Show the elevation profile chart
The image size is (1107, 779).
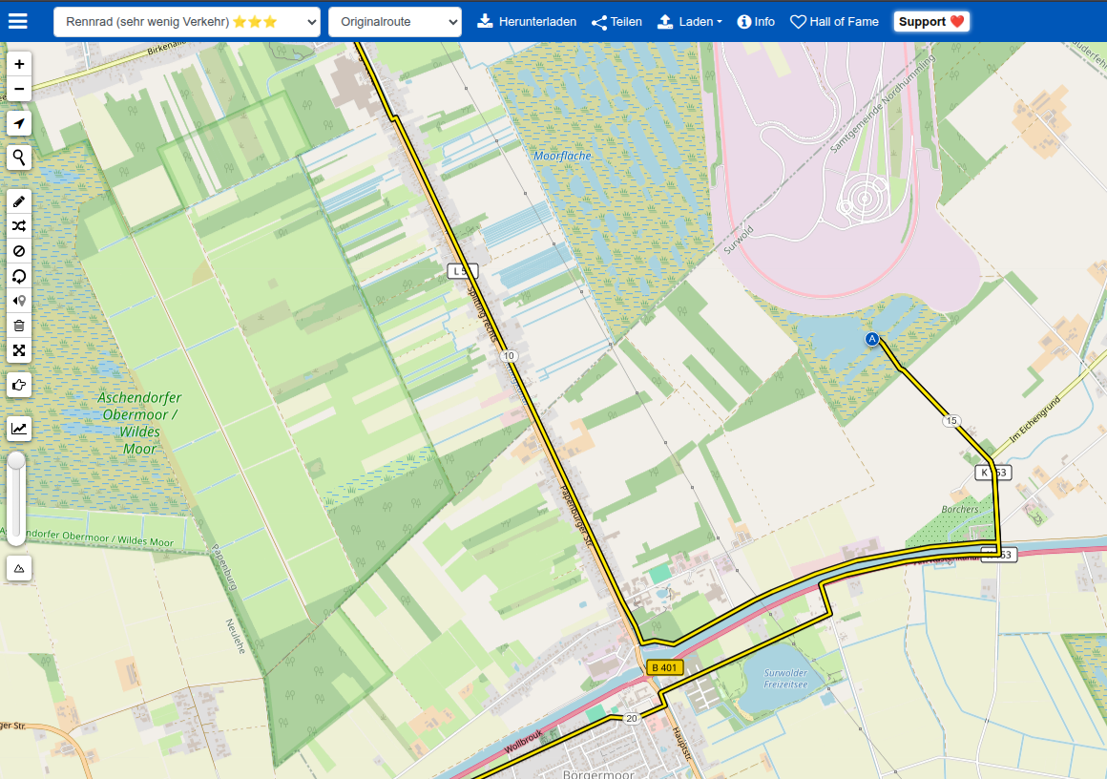pyautogui.click(x=19, y=428)
